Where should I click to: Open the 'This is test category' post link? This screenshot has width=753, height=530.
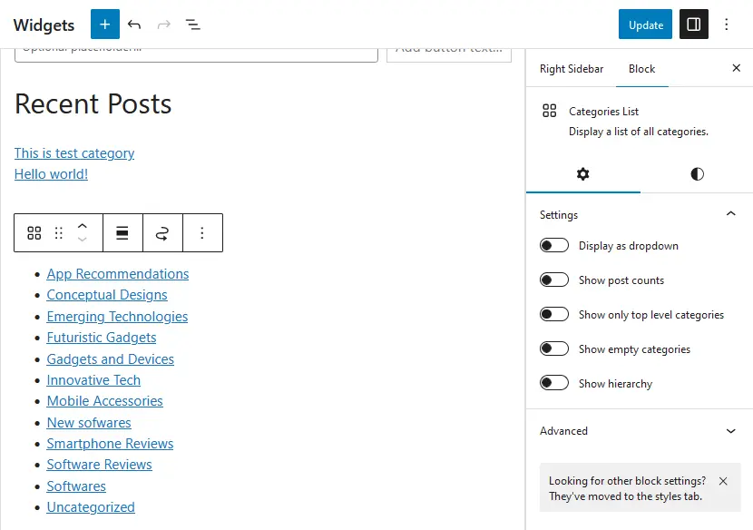74,153
